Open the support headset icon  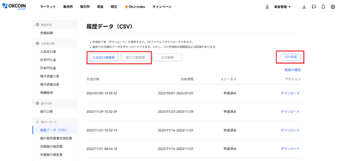[x=314, y=7]
